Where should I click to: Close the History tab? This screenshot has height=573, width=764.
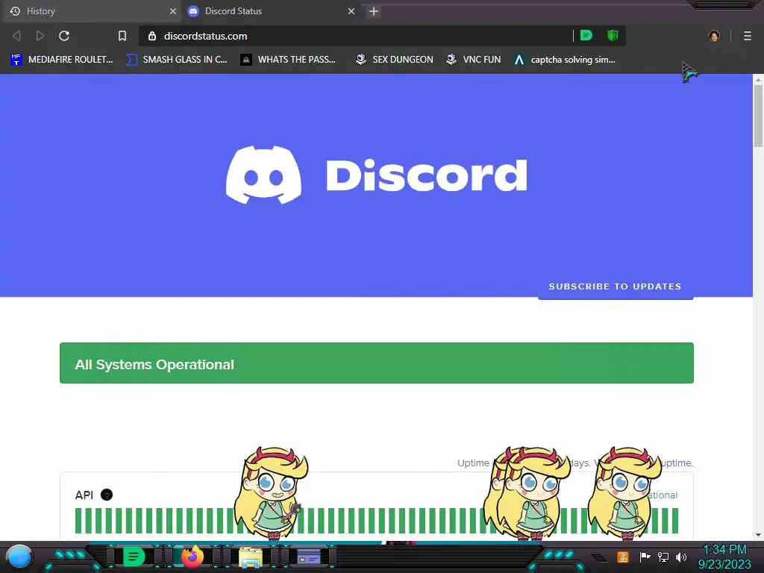pos(173,11)
